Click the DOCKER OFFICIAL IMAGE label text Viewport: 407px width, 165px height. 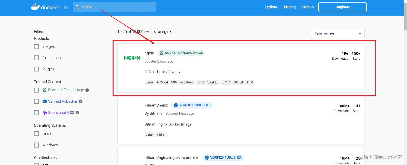pyautogui.click(x=184, y=53)
